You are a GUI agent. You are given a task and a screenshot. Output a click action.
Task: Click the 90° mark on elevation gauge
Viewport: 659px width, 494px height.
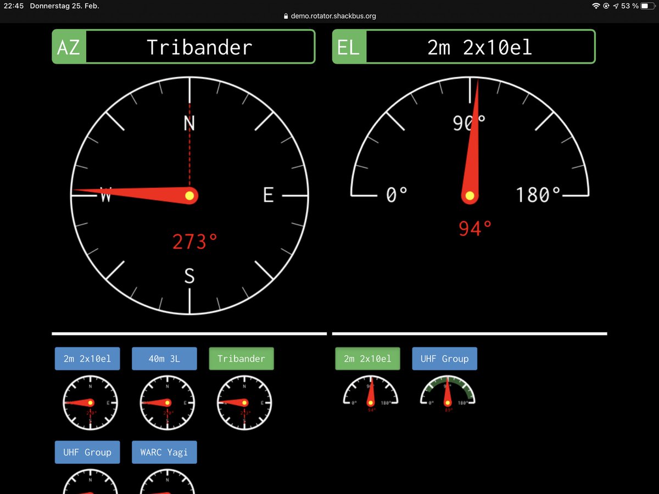pyautogui.click(x=470, y=124)
